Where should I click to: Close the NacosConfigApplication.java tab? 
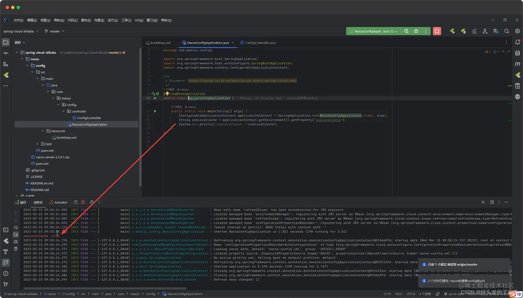[x=233, y=43]
